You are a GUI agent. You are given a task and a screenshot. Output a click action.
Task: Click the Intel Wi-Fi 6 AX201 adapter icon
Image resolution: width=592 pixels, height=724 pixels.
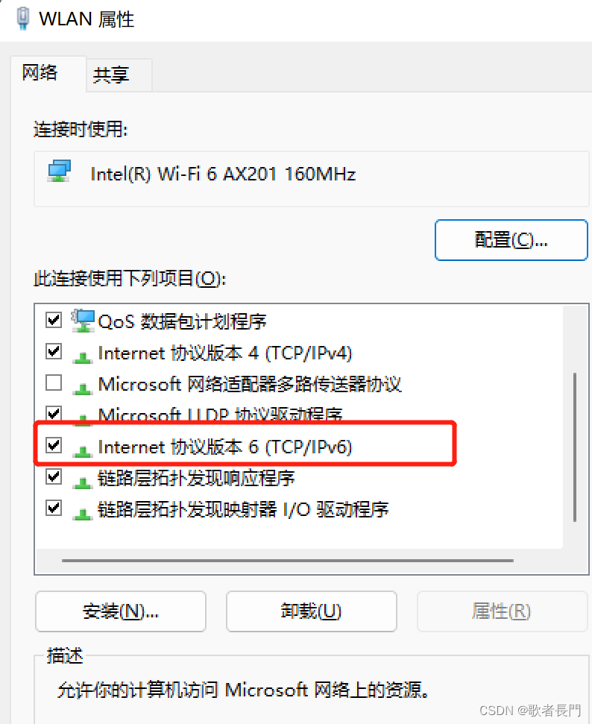tap(59, 171)
